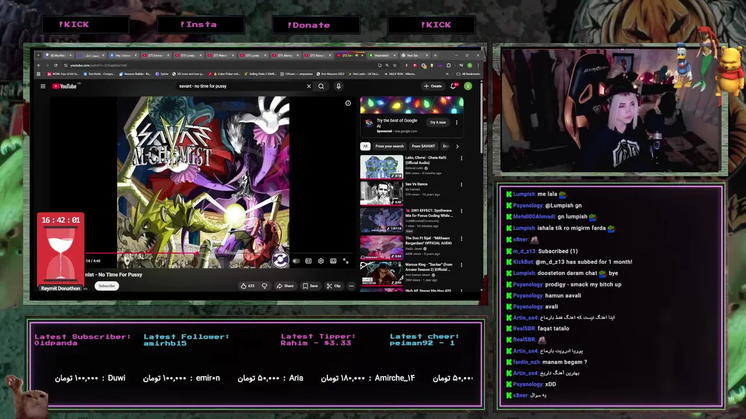Open options menu for Leito Chera Rafti video
Viewport: 746px width, 419px height.
coord(462,158)
